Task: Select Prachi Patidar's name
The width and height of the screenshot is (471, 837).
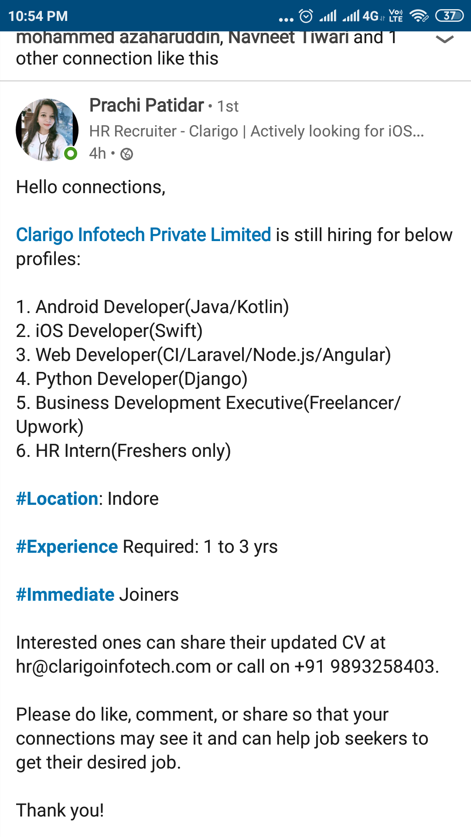Action: [x=146, y=105]
